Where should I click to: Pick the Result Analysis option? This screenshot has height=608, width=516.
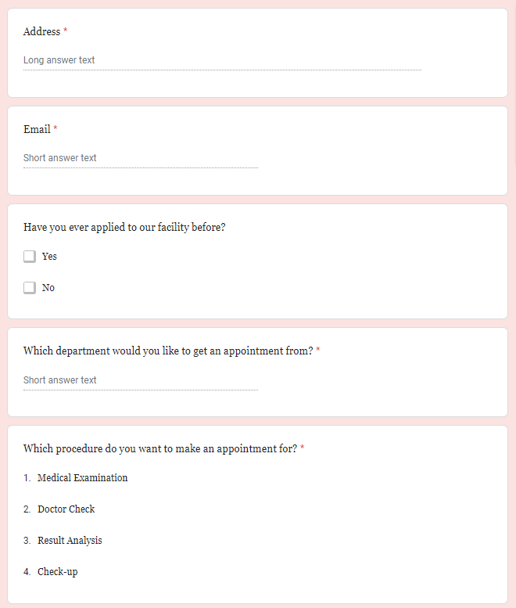pyautogui.click(x=70, y=541)
